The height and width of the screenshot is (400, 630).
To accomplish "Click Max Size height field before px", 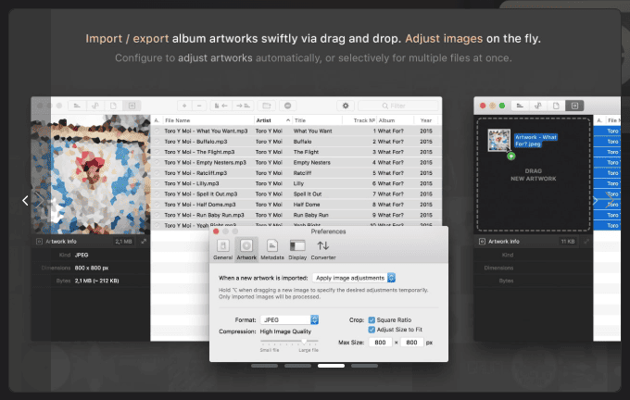I will pyautogui.click(x=411, y=343).
